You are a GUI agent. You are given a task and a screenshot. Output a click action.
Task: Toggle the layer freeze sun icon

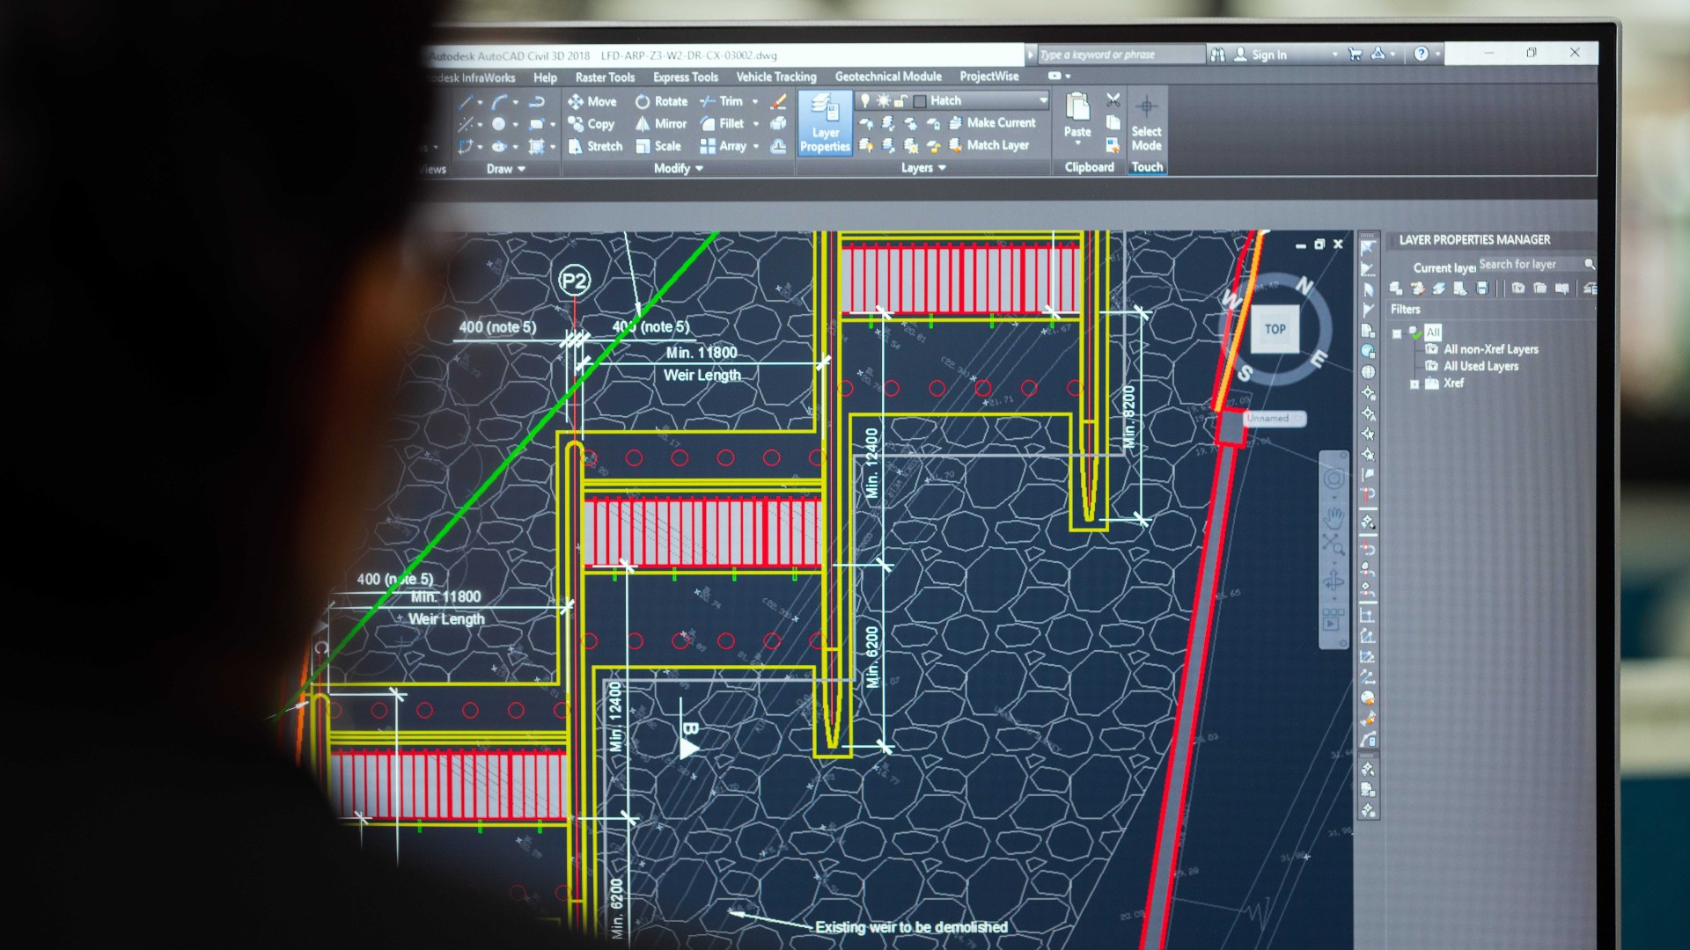[x=883, y=100]
